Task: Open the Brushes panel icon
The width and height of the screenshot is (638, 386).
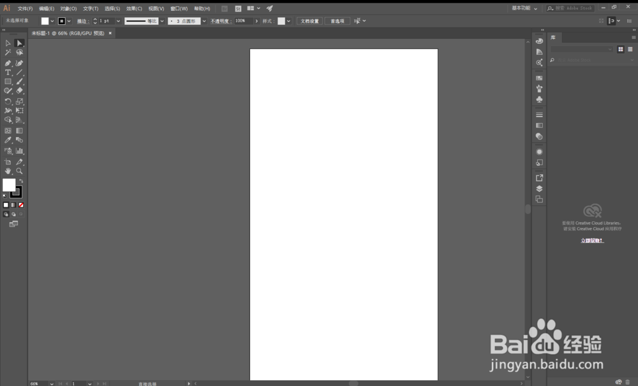Action: click(539, 89)
